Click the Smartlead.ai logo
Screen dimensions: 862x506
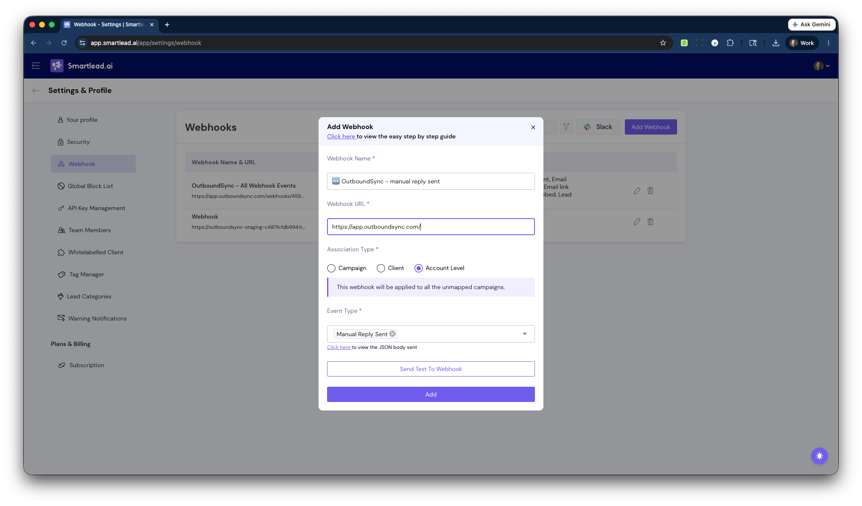pos(81,66)
